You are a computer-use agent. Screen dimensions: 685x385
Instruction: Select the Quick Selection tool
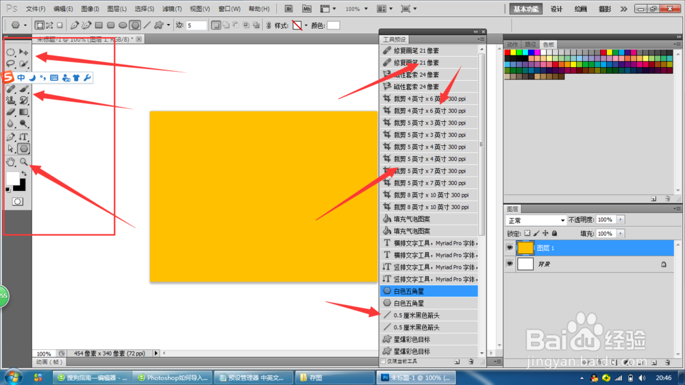tap(23, 64)
